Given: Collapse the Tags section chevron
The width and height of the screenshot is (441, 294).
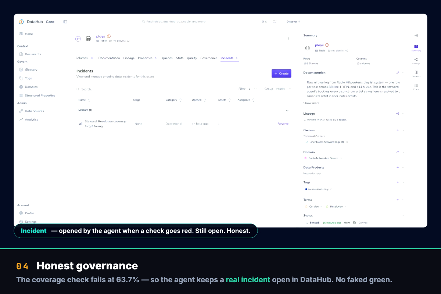Looking at the screenshot, I should click(x=403, y=182).
